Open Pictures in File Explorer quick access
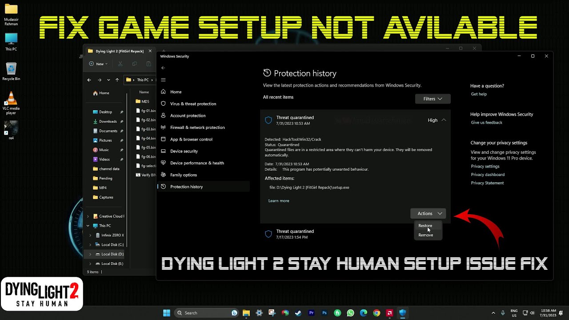Image resolution: width=569 pixels, height=320 pixels. point(105,140)
